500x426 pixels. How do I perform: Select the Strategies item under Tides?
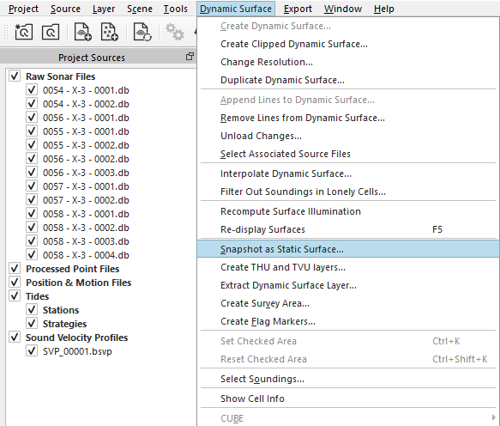click(64, 324)
